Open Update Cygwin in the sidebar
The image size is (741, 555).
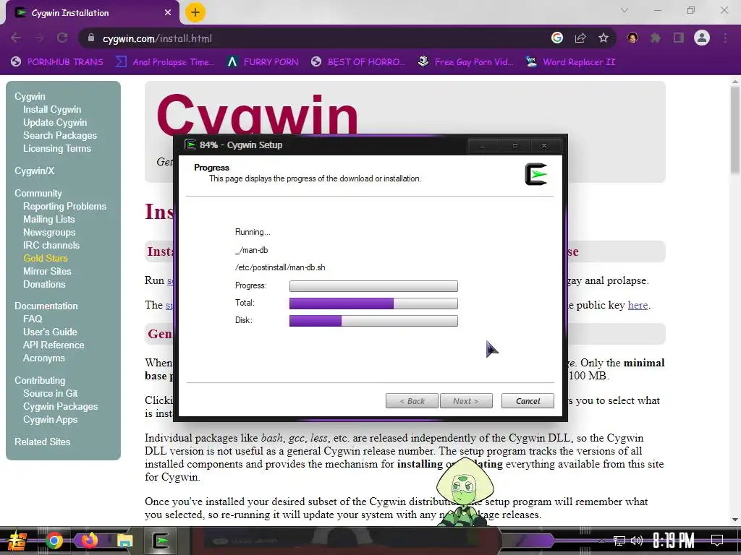(55, 122)
